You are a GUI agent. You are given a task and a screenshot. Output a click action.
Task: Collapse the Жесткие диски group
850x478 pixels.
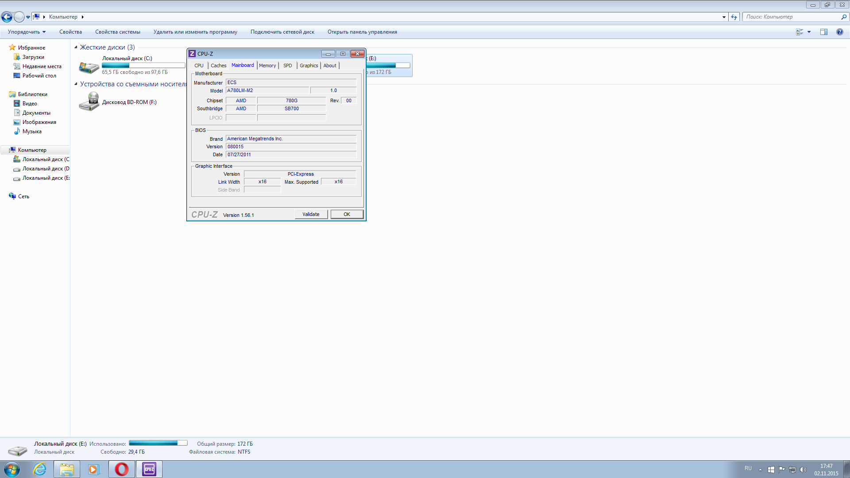(x=76, y=47)
